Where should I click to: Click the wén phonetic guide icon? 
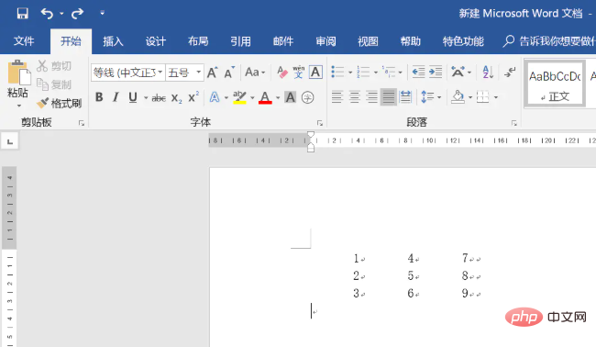[x=299, y=73]
